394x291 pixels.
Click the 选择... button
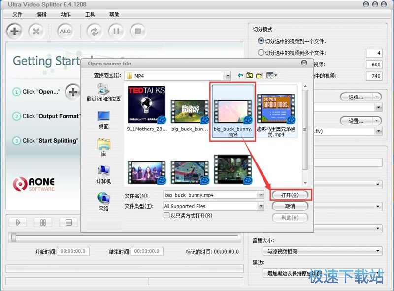[356, 97]
